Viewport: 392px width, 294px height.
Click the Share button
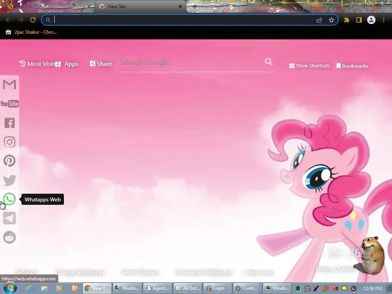click(101, 64)
